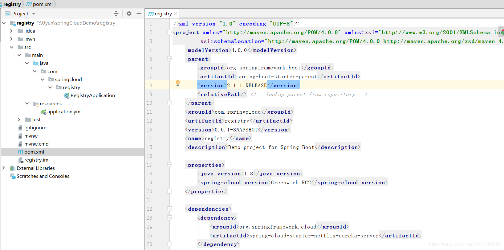Collapse the com package

click(35, 71)
